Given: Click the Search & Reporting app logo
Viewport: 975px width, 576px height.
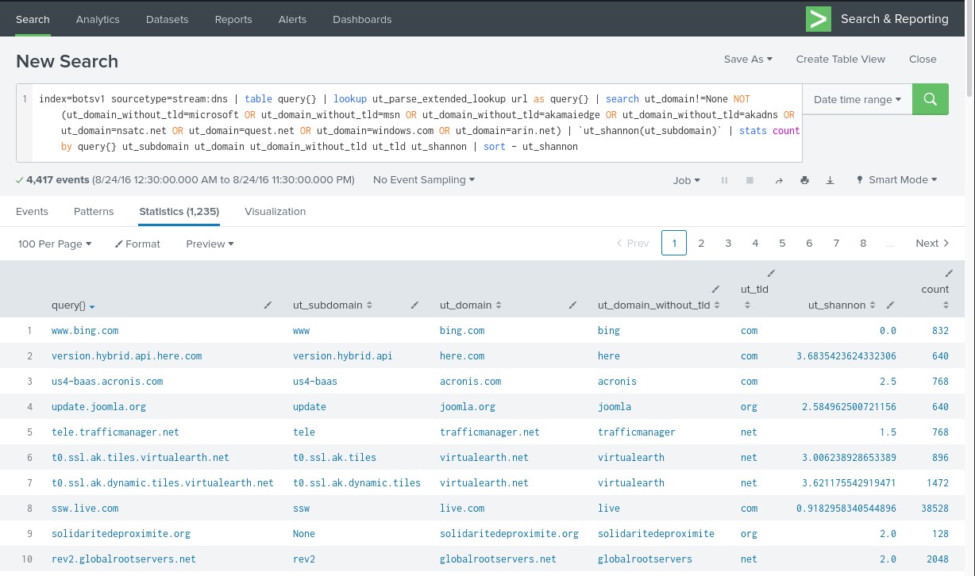Looking at the screenshot, I should click(818, 19).
